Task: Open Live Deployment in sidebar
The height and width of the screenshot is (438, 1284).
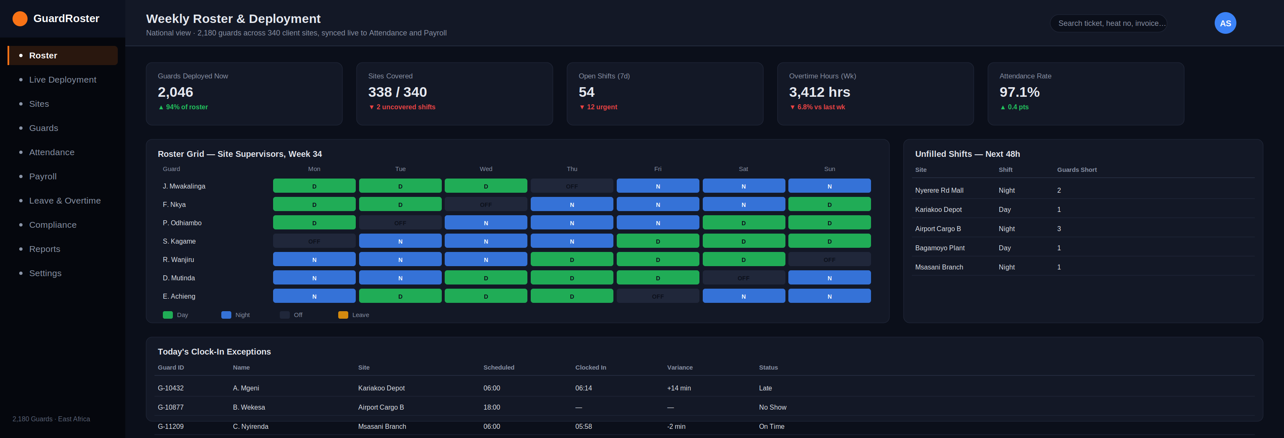Action: coord(63,80)
